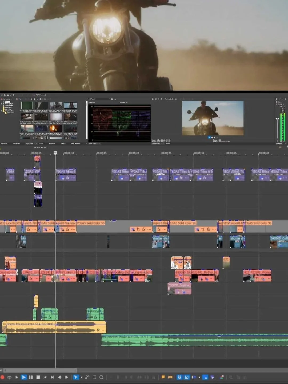The image size is (288, 384).
Task: Open the project Properties gear icon in top toolbar
Action: [x=14, y=95]
